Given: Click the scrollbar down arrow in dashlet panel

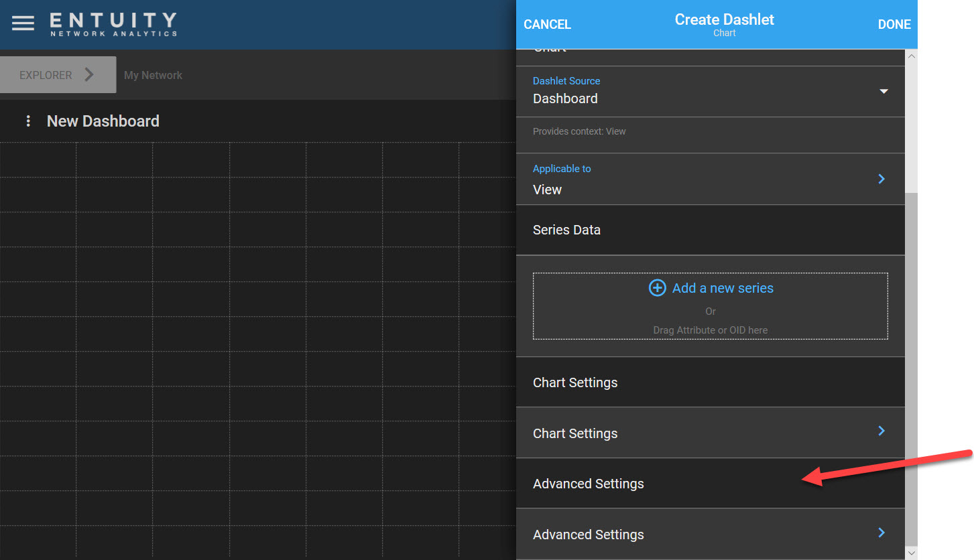Looking at the screenshot, I should [x=911, y=553].
